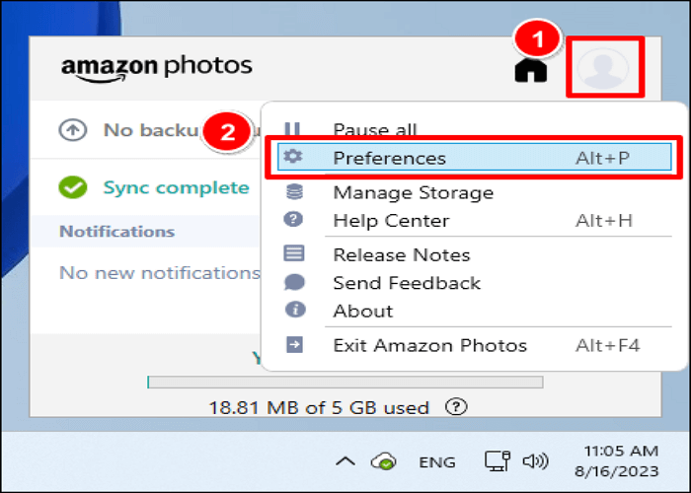Click the Manage Storage database icon

coord(294,192)
